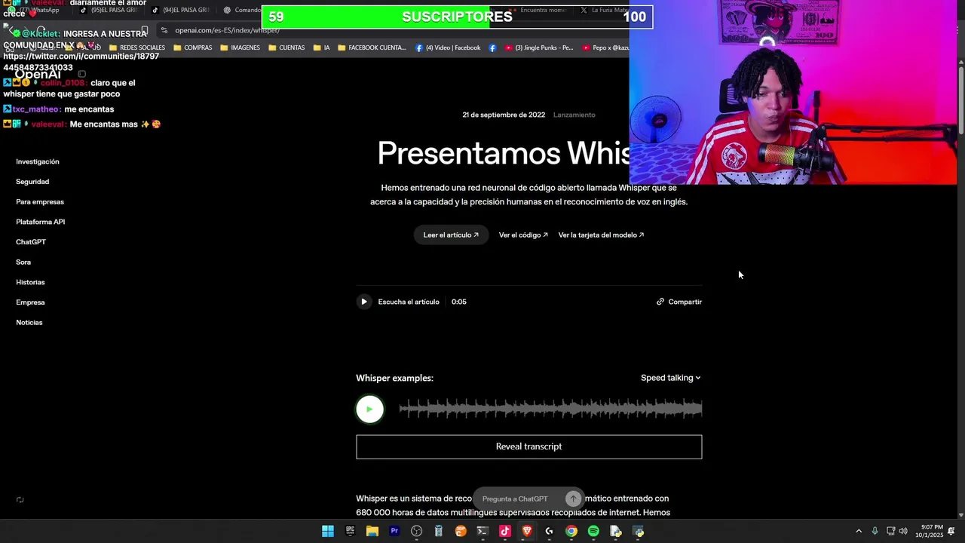The width and height of the screenshot is (965, 543).
Task: Send the 'Pregunta a ChatGPT' prompt arrow
Action: click(573, 499)
